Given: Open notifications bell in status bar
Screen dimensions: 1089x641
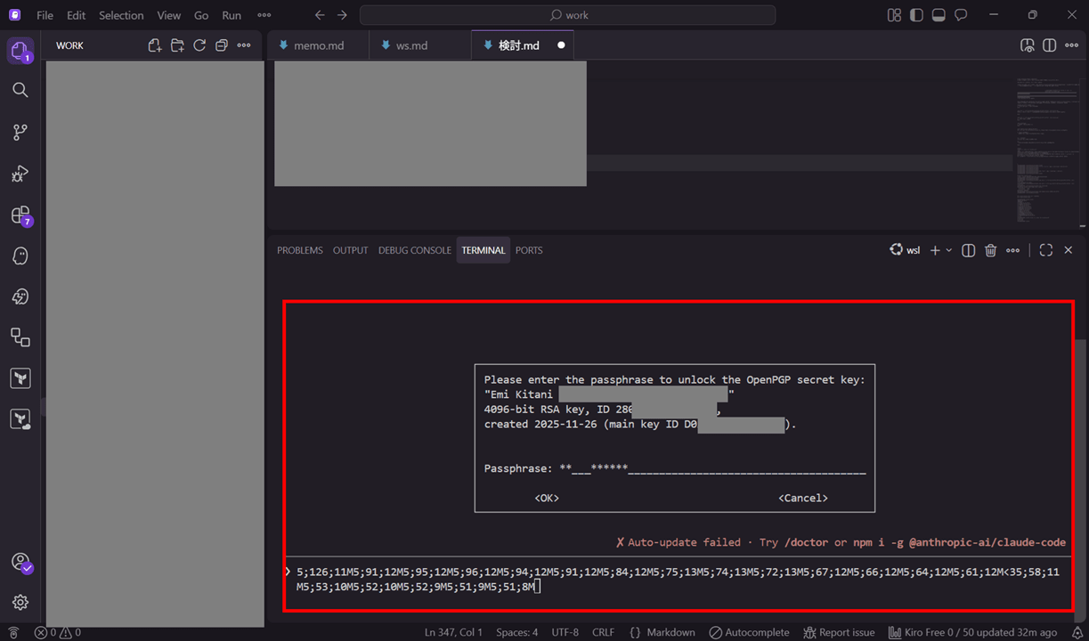Looking at the screenshot, I should click(1077, 632).
